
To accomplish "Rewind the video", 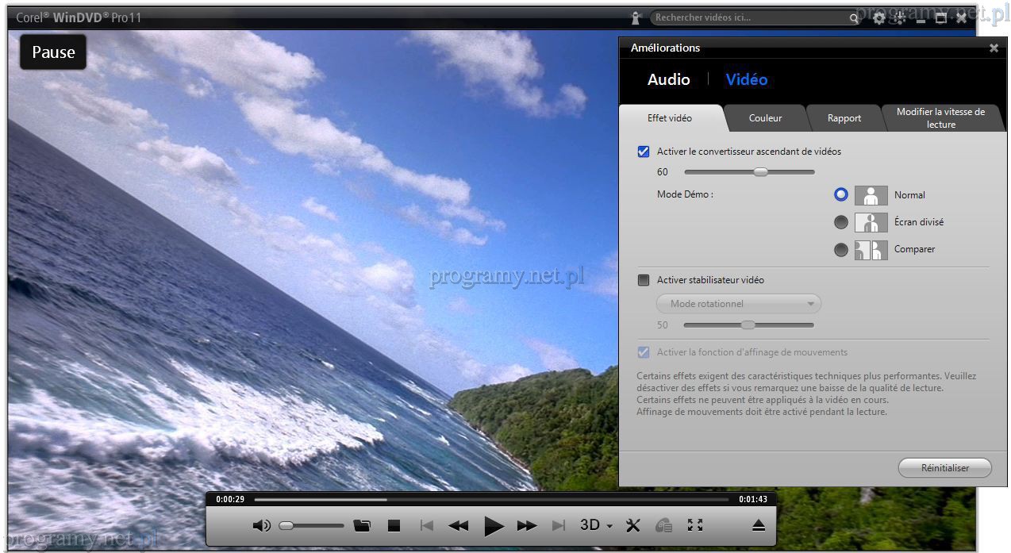I will [459, 525].
